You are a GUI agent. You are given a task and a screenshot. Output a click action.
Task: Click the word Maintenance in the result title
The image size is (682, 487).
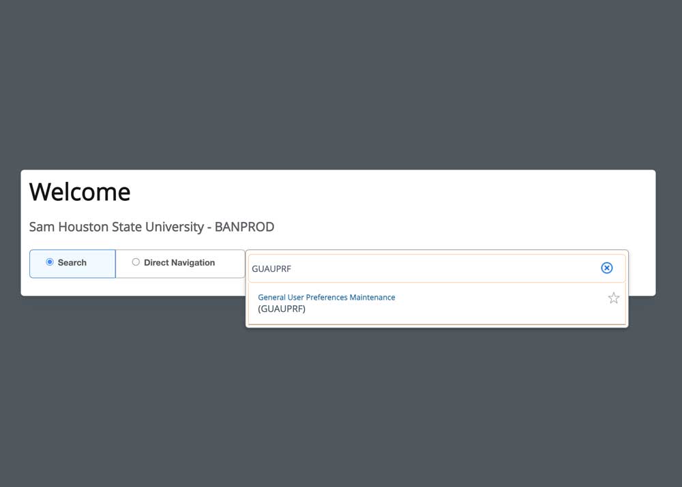click(x=372, y=298)
